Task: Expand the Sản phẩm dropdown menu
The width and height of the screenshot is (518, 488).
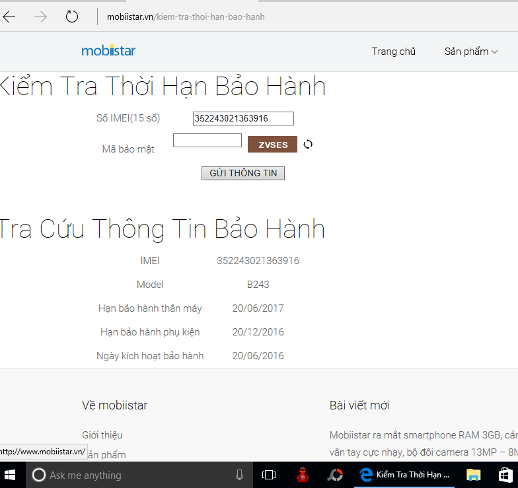Action: [470, 52]
